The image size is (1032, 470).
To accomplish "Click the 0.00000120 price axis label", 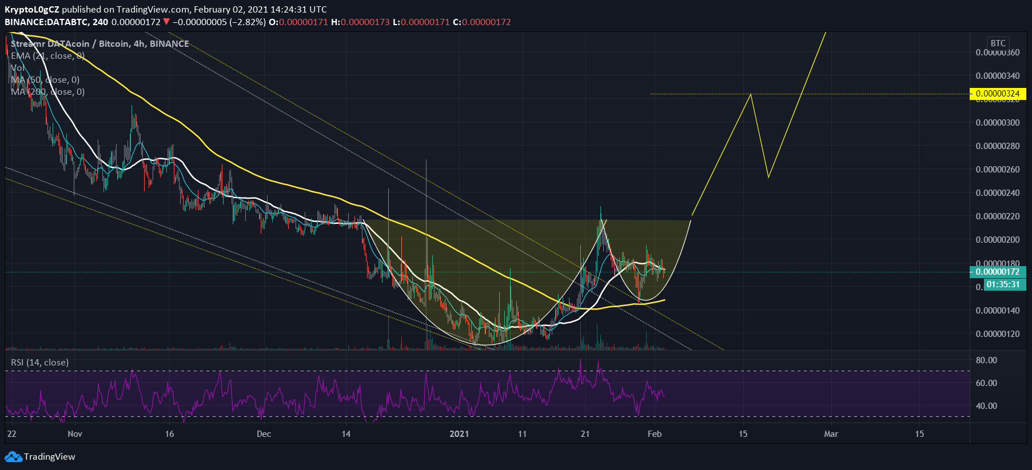I will (998, 334).
